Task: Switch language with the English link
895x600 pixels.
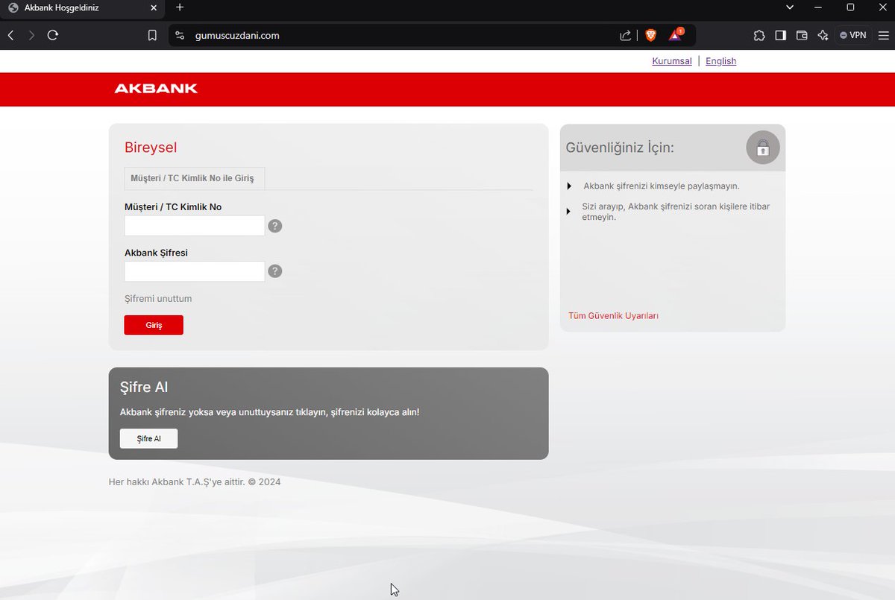Action: [721, 61]
